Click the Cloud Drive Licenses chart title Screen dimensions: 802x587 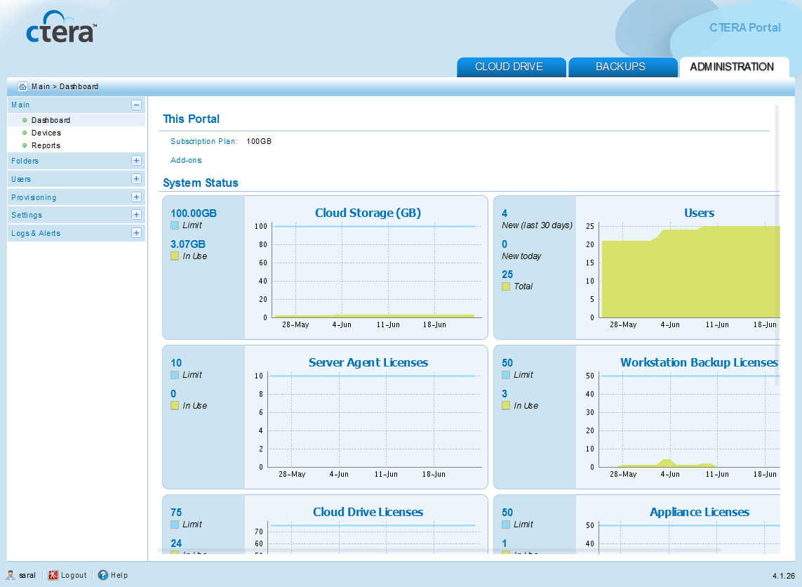click(368, 512)
